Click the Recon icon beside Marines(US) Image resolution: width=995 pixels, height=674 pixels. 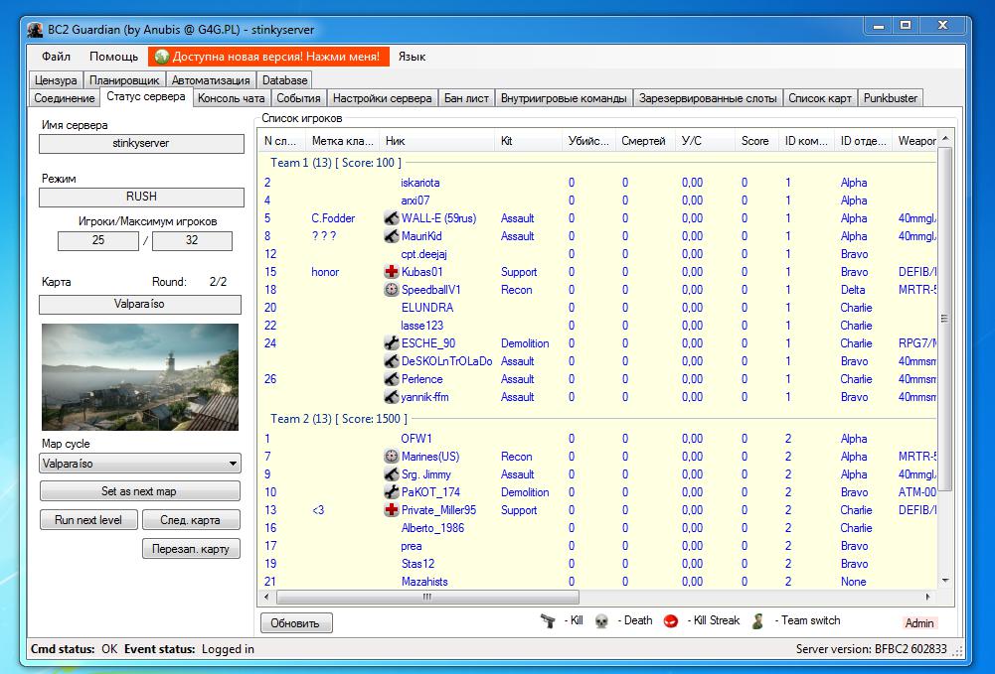392,457
